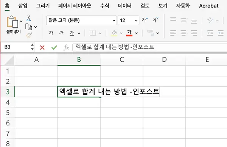The image size is (227, 147).
Task: Click the Center horizontally icon
Action: point(183,33)
